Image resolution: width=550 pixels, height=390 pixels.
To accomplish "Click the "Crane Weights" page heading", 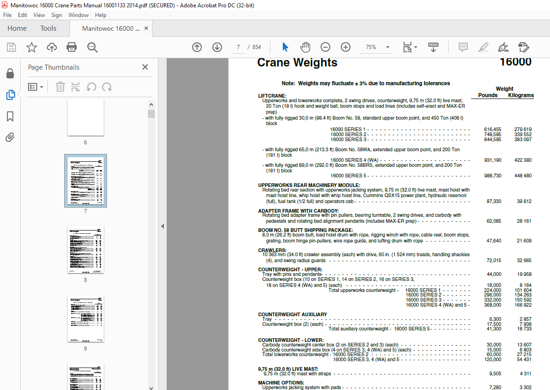I will pos(297,63).
